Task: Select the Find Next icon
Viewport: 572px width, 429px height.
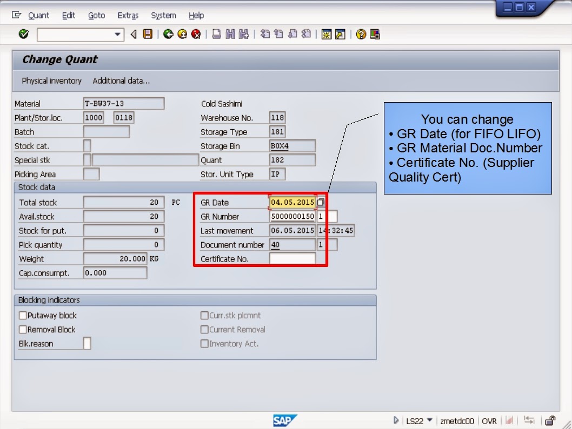Action: tap(243, 33)
